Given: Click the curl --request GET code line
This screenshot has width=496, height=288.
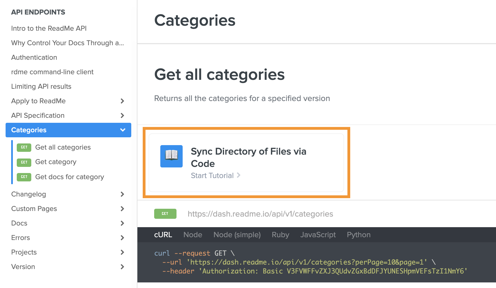Looking at the screenshot, I should click(194, 253).
